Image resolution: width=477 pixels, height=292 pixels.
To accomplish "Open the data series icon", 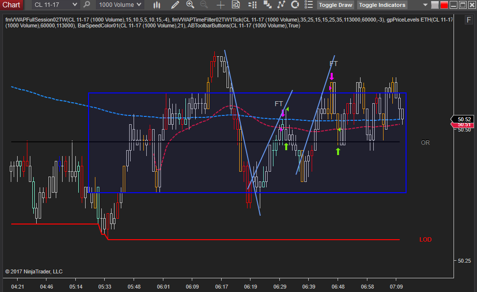I will click(x=268, y=4).
